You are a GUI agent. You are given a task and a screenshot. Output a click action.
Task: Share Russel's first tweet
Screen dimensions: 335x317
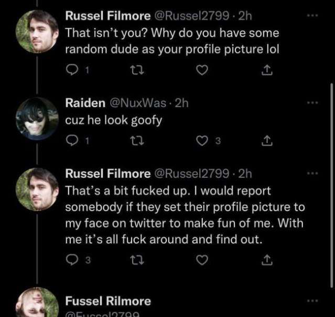coord(266,70)
